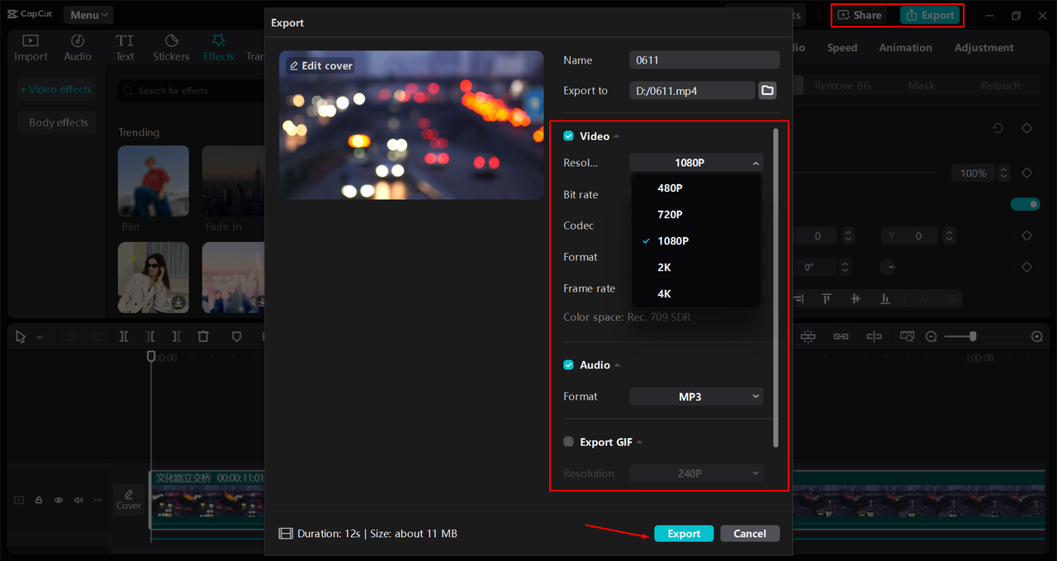This screenshot has width=1057, height=561.
Task: Click the Preview axis icon in timeline
Action: (x=874, y=336)
